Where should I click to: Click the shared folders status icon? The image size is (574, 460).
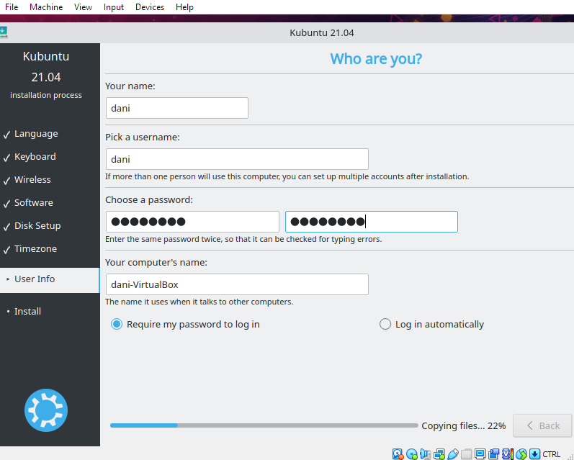point(467,454)
